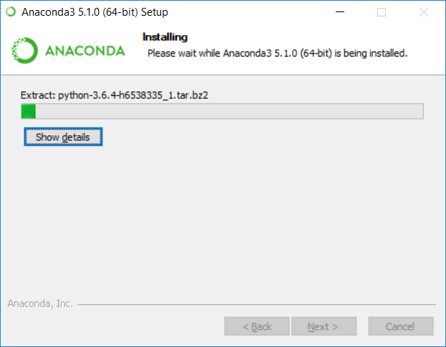
Task: Click the horizontal footer separator line
Action: coord(256,304)
